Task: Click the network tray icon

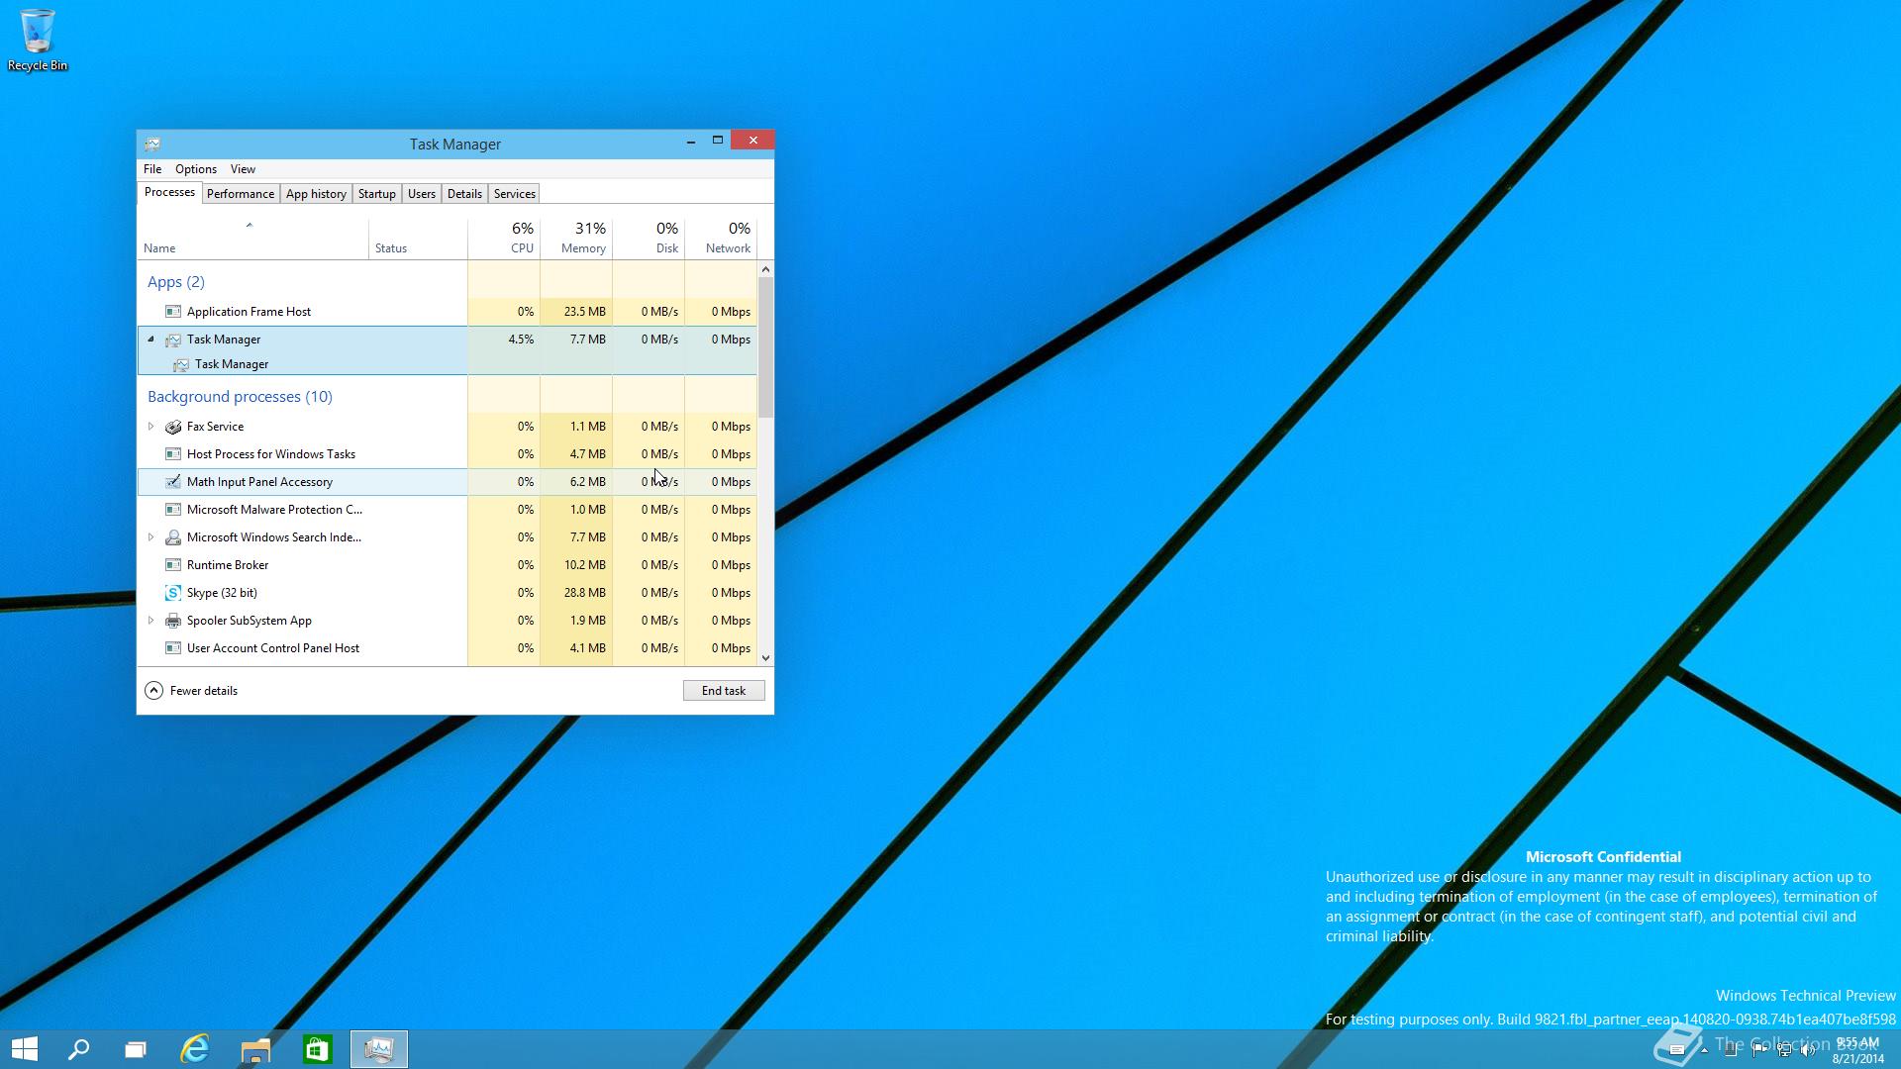Action: point(1784,1050)
